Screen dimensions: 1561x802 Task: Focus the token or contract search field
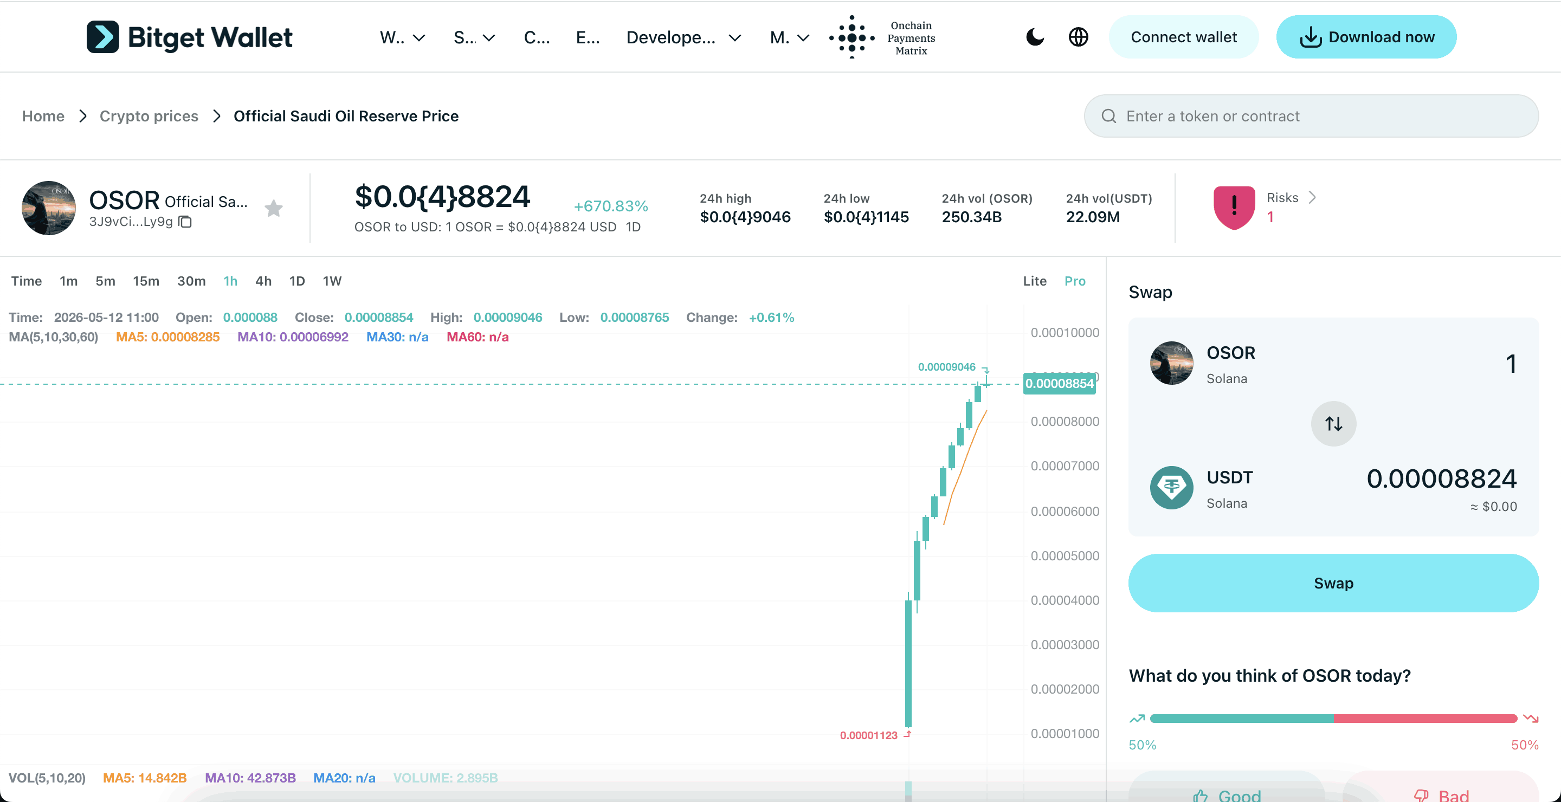coord(1311,116)
